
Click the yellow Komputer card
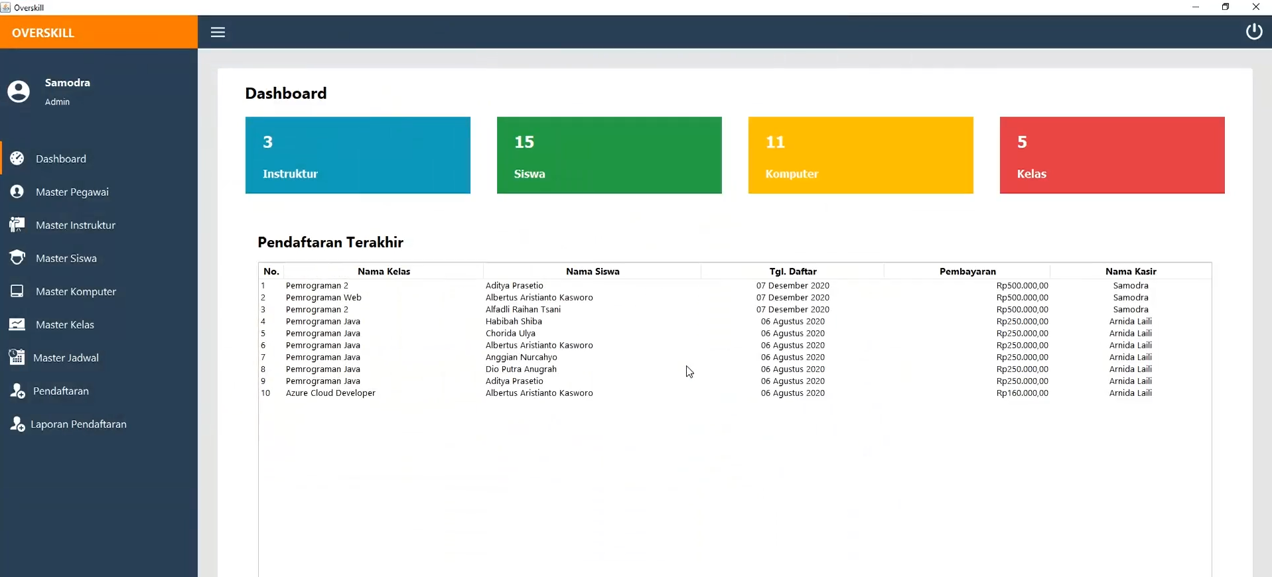pyautogui.click(x=861, y=155)
